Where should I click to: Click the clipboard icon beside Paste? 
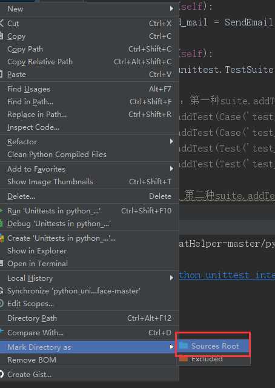[x=1, y=74]
